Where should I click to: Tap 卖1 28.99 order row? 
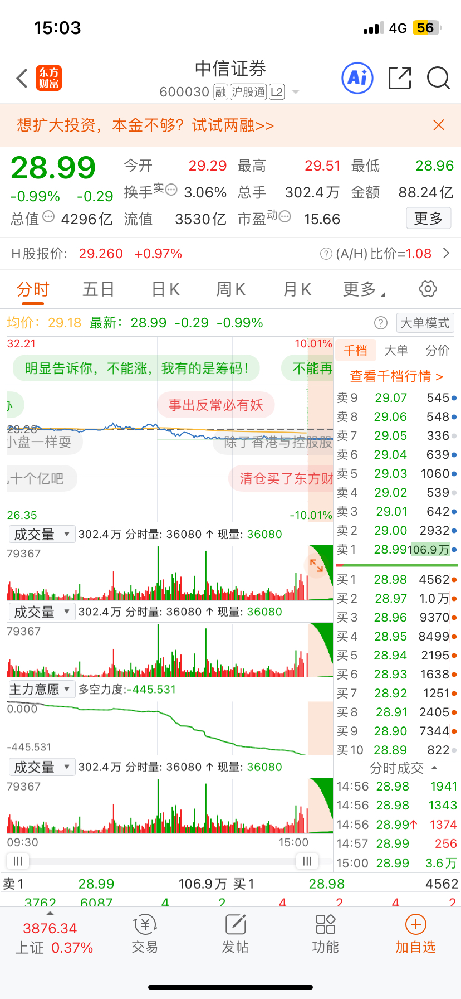(x=396, y=550)
